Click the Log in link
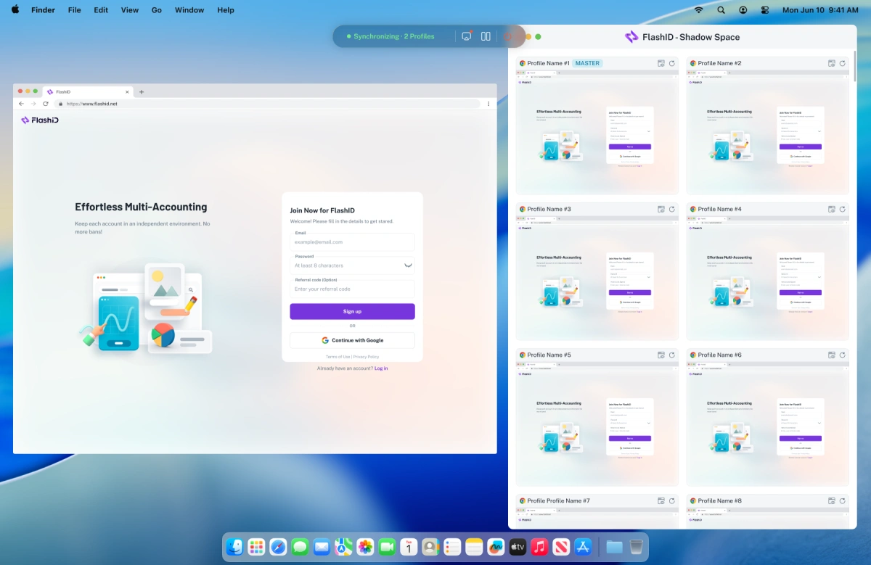The image size is (871, 565). pos(381,368)
